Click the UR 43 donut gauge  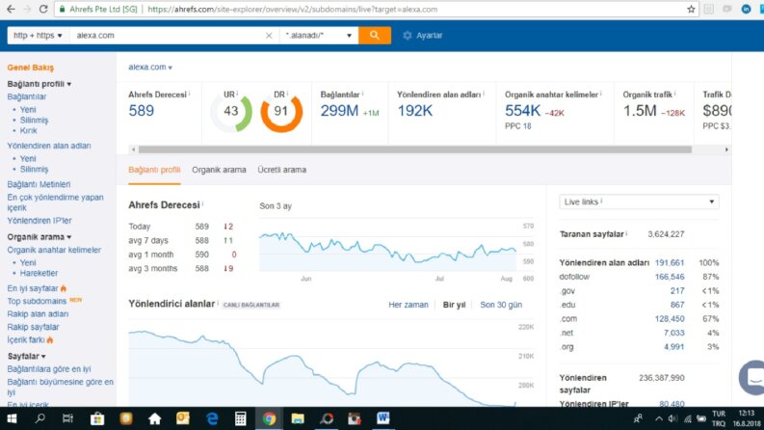[x=231, y=111]
